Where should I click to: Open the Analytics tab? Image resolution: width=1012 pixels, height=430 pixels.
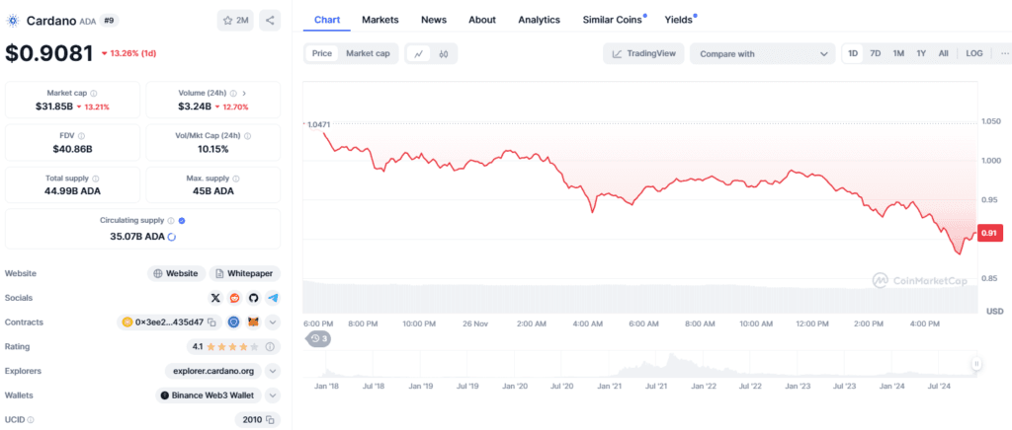(539, 20)
